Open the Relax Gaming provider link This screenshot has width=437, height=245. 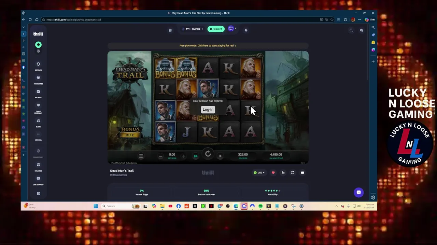pyautogui.click(x=120, y=175)
